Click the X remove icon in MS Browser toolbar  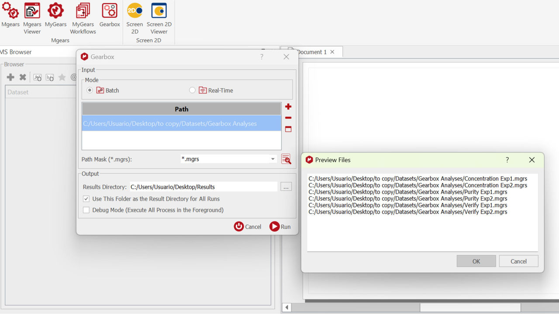pos(23,77)
